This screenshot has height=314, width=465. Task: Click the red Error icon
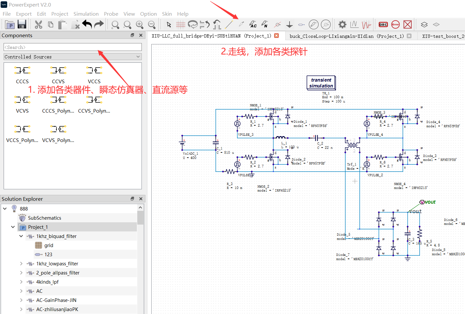[395, 24]
